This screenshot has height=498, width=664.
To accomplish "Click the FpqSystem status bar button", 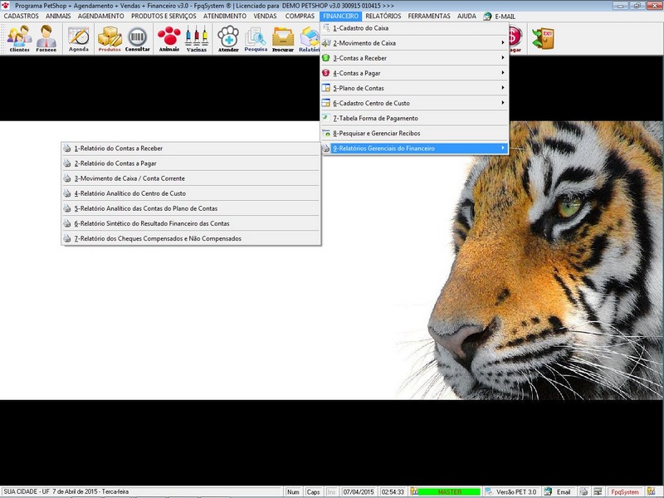I will [x=624, y=492].
